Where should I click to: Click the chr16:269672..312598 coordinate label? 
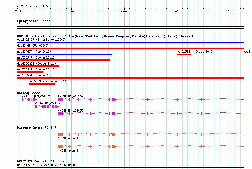(34, 6)
